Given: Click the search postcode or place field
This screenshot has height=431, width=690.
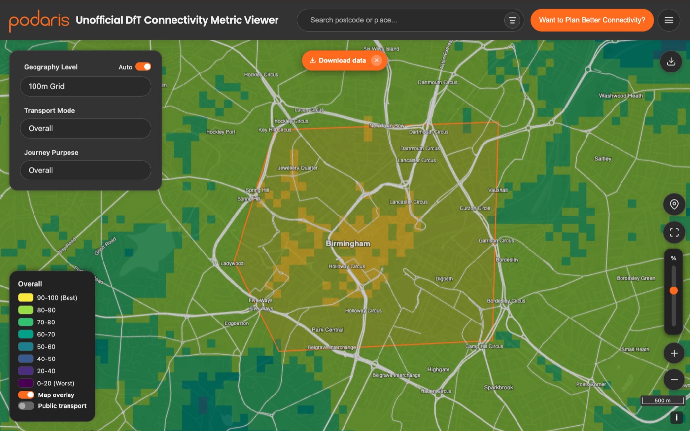Looking at the screenshot, I should coord(404,20).
